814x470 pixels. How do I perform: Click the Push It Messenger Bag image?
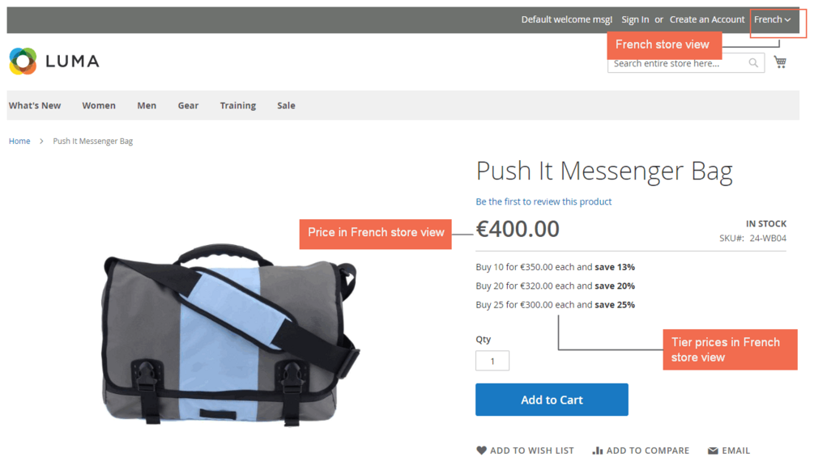229,335
